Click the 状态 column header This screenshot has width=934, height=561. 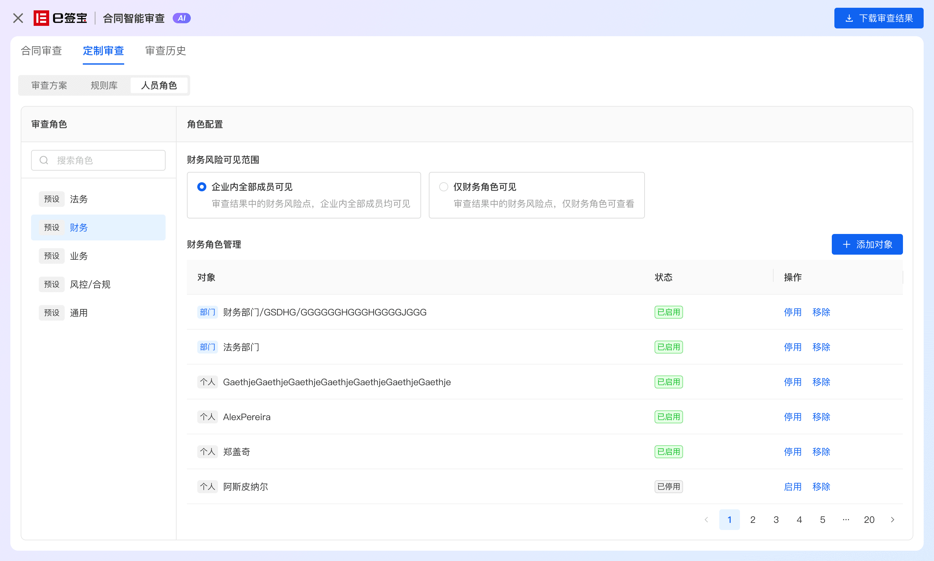pos(664,278)
